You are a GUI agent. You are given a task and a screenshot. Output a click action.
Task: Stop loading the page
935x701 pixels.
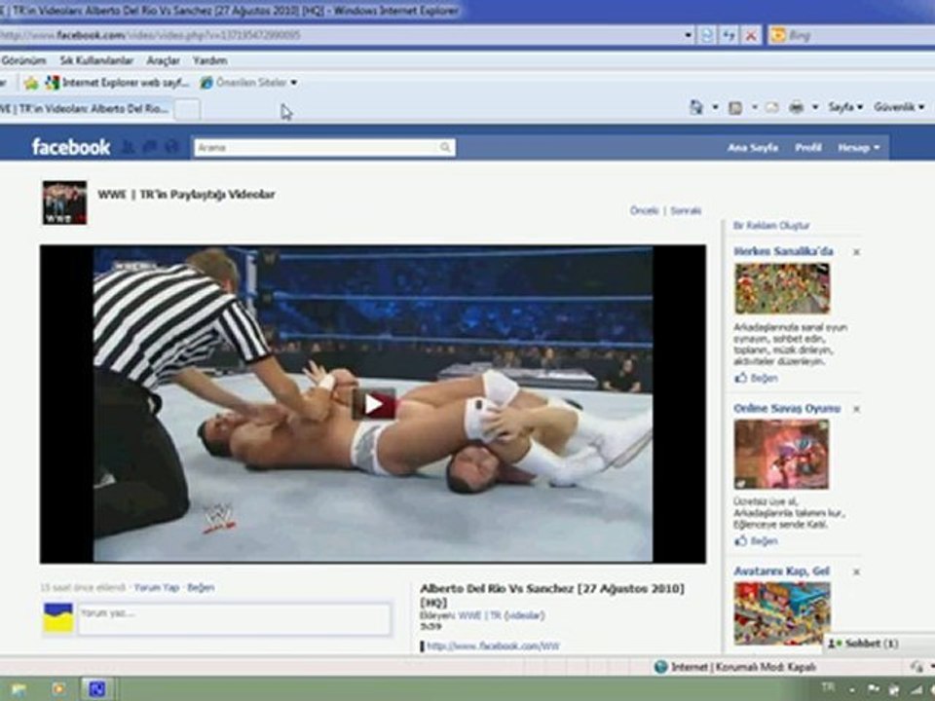click(x=751, y=36)
